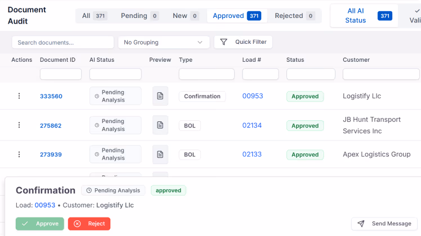Image resolution: width=421 pixels, height=236 pixels.
Task: Open document ID 333560 link
Action: [x=51, y=96]
